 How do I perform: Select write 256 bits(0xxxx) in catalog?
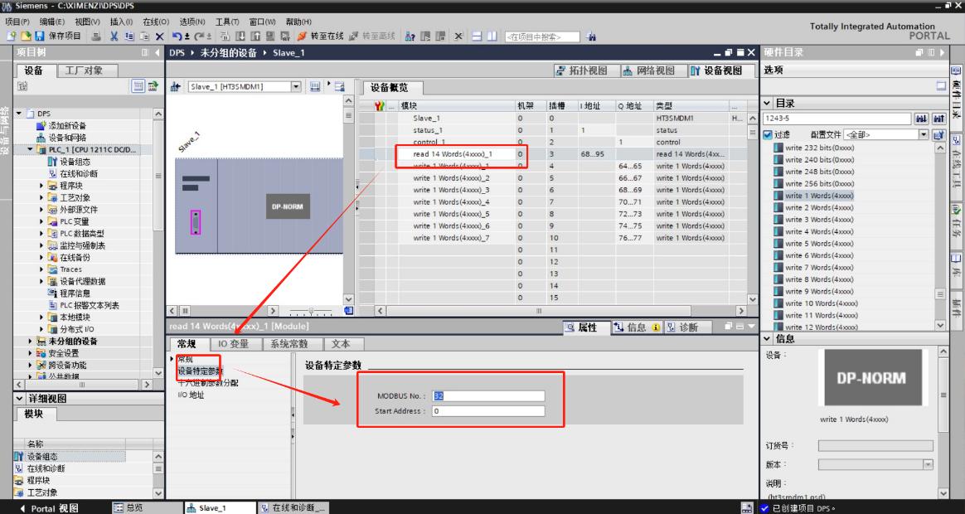[x=820, y=183]
